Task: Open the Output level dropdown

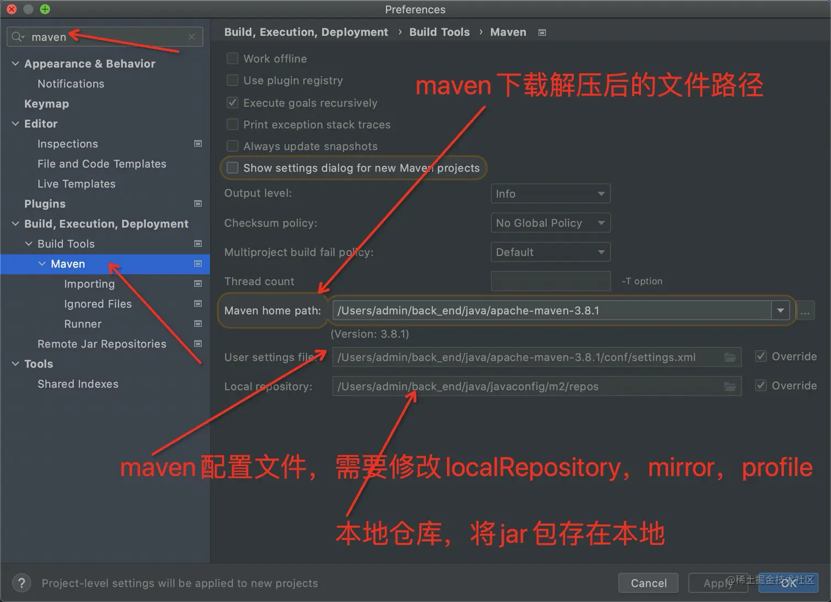Action: 550,194
